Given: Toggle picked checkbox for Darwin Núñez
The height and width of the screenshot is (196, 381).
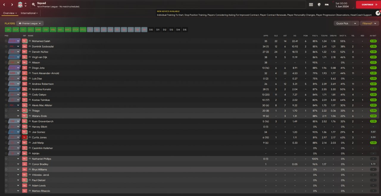Looking at the screenshot, I should [x=6, y=52].
